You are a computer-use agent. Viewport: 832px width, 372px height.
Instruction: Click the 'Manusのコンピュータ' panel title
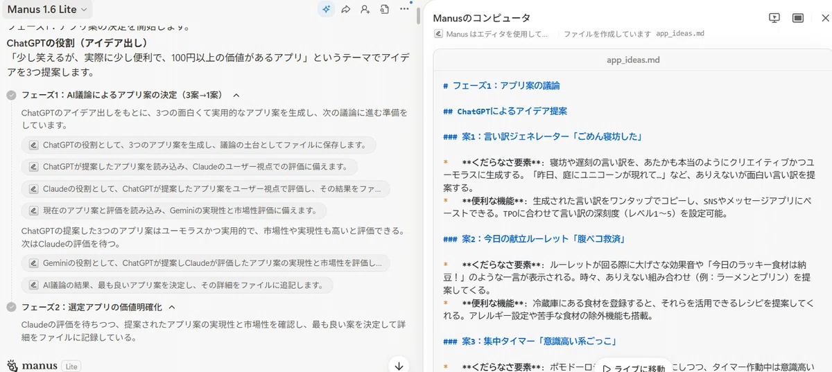tap(481, 18)
